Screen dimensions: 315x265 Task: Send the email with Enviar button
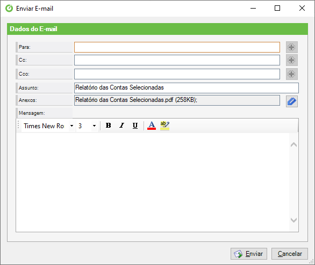coord(249,254)
